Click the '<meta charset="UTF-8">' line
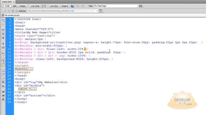 click(x=34, y=29)
